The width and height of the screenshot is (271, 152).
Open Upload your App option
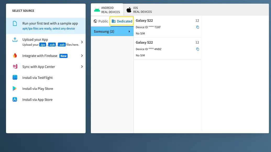(x=46, y=42)
